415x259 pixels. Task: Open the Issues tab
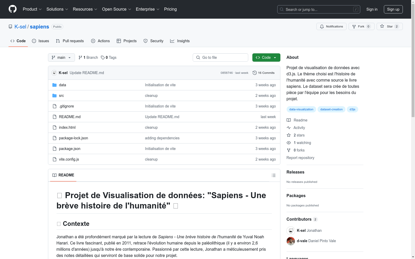pos(40,41)
